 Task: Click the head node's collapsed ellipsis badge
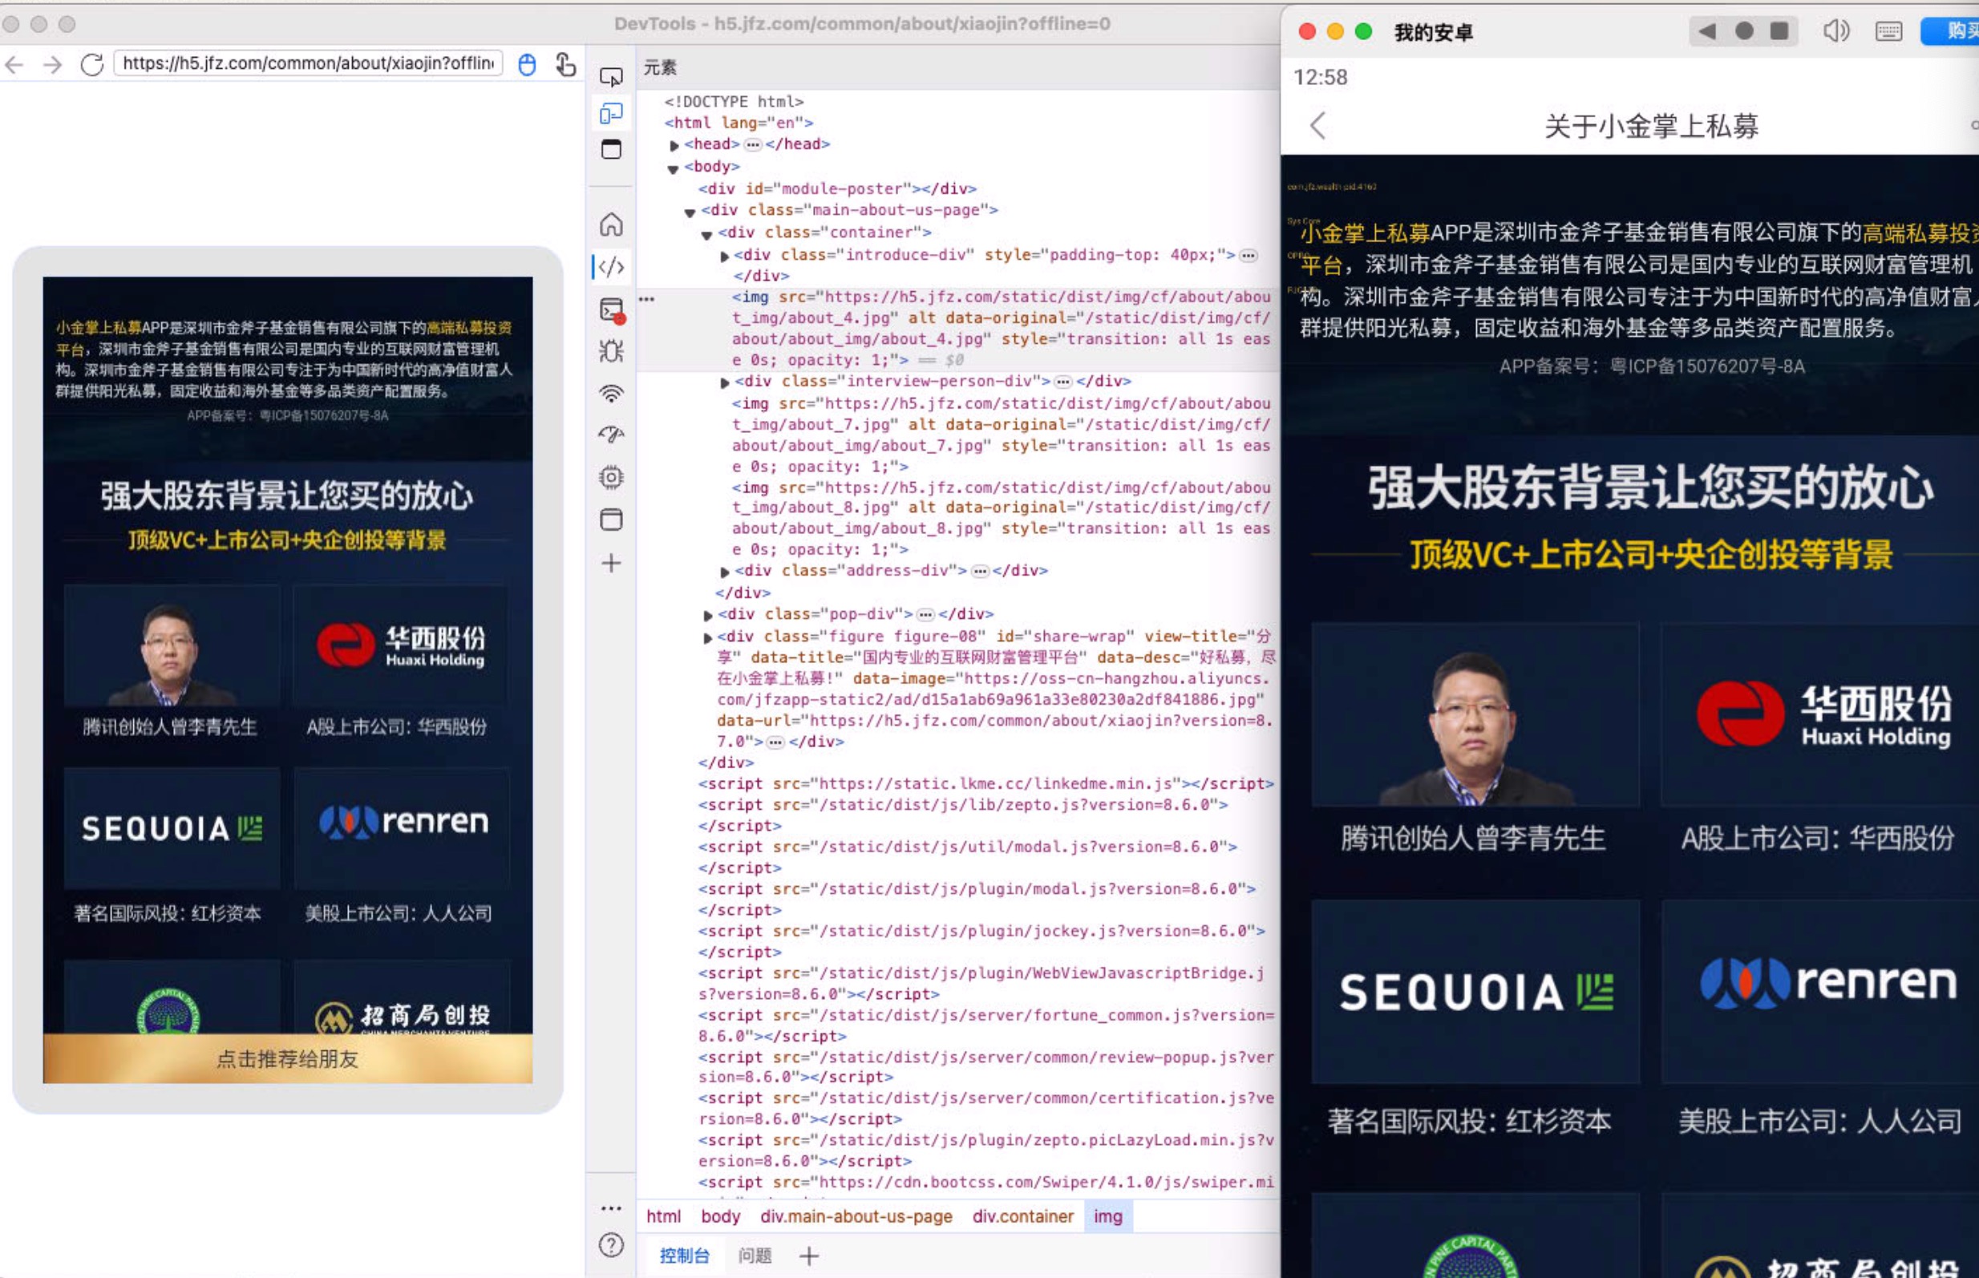tap(753, 145)
